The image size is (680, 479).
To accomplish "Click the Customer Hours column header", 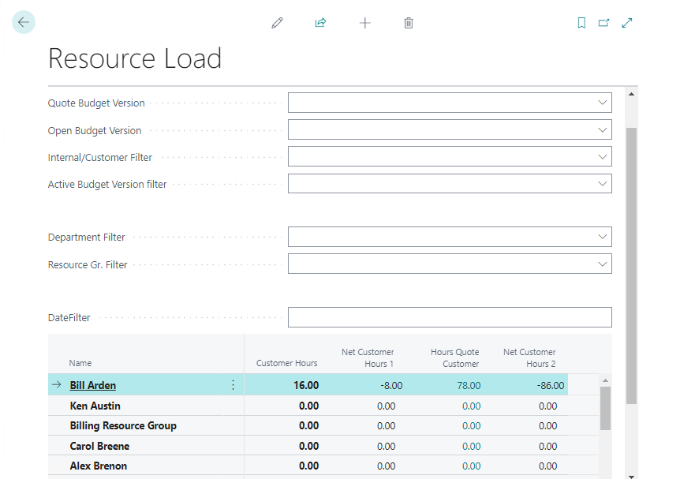I will coord(286,363).
